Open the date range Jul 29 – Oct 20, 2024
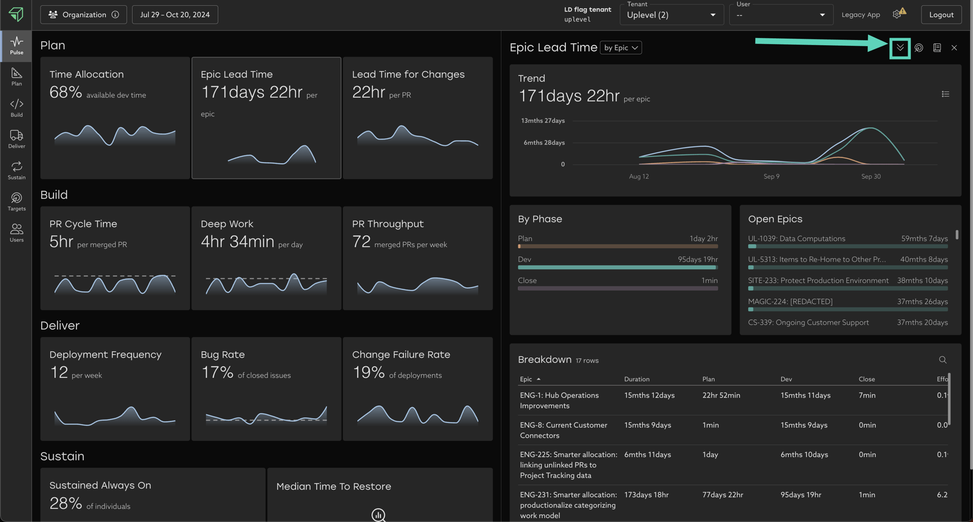This screenshot has width=973, height=522. [x=175, y=14]
